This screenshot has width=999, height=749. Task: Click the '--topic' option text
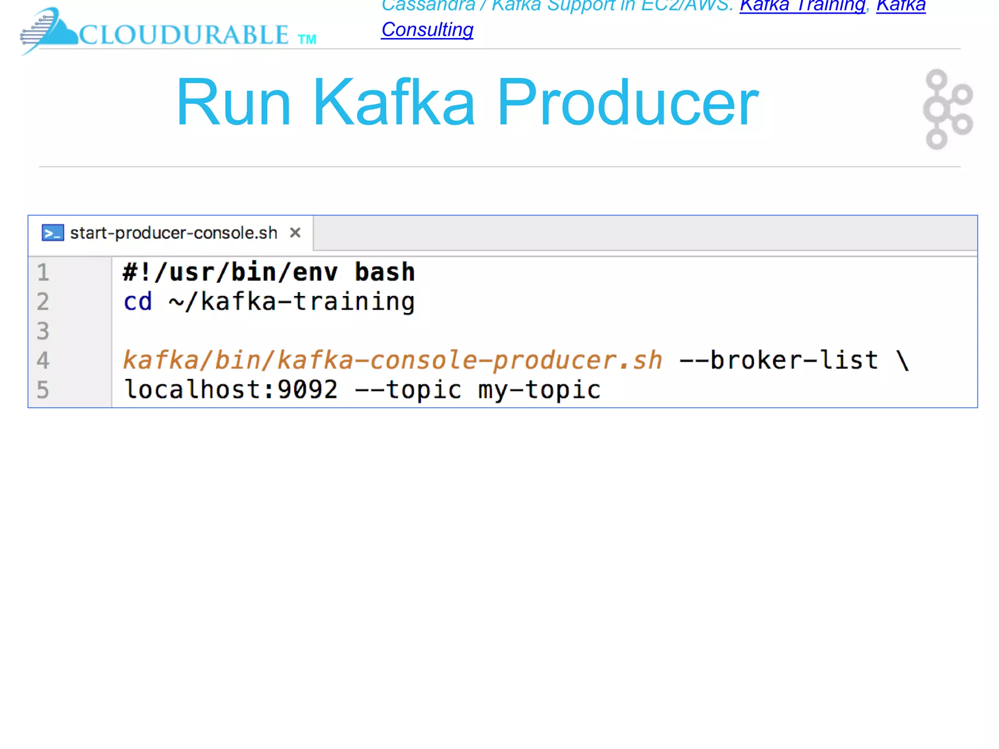[408, 390]
